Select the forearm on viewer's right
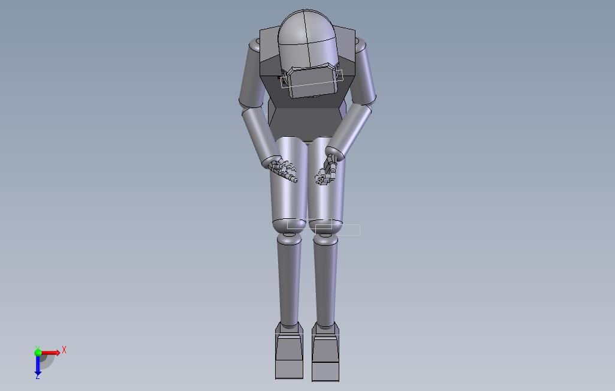Screen dimensions: 615x391 tap(349, 131)
